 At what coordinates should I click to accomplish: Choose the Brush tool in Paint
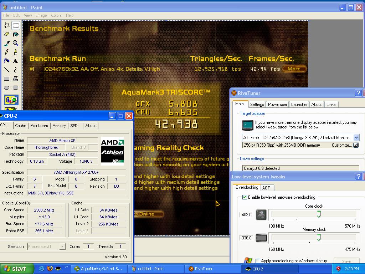click(16, 52)
